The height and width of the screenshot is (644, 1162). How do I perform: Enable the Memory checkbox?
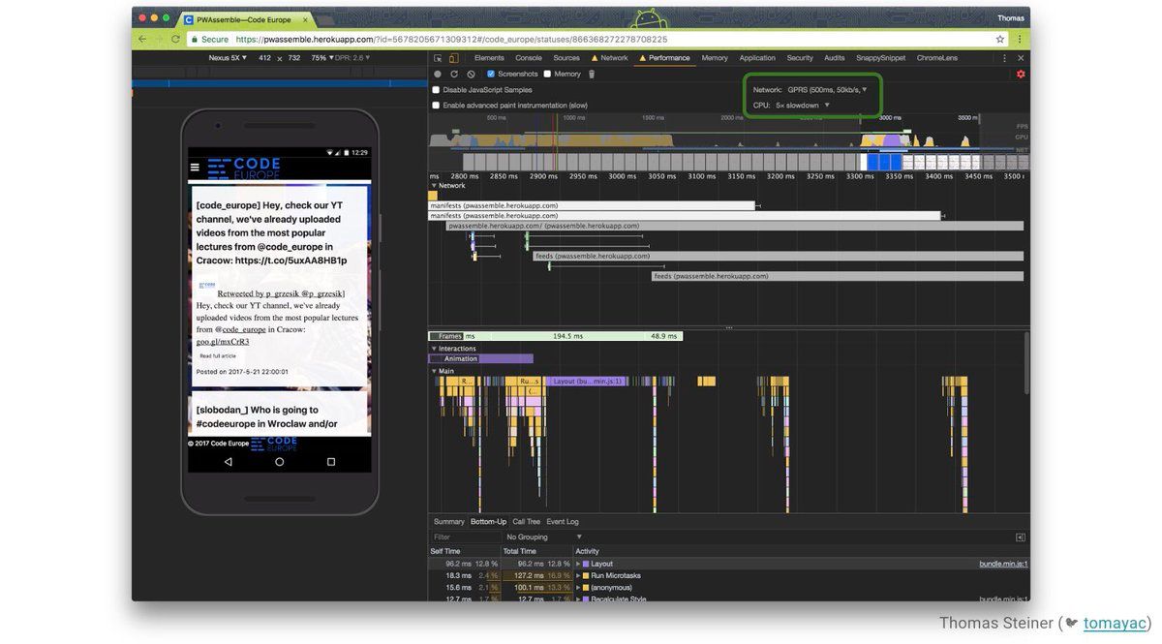tap(547, 74)
